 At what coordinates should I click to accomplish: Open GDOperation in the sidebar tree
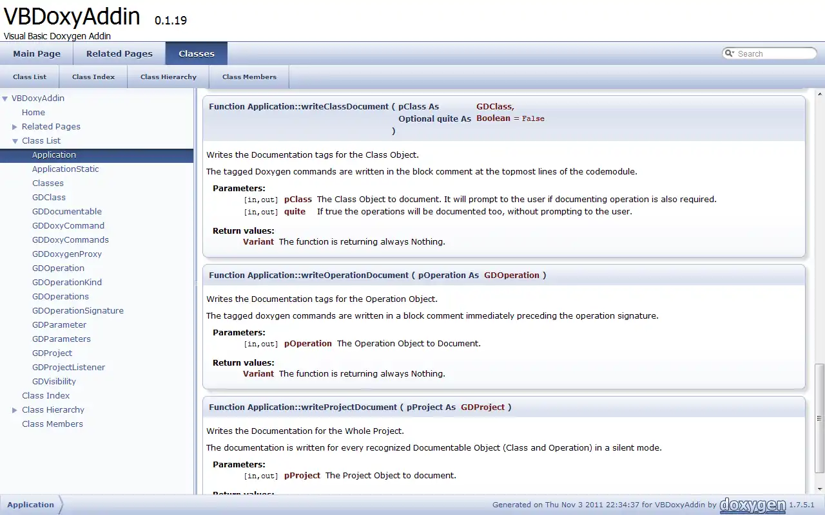(58, 268)
